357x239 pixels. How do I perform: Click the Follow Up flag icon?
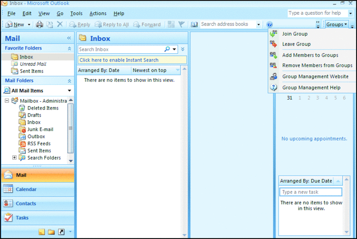click(181, 24)
